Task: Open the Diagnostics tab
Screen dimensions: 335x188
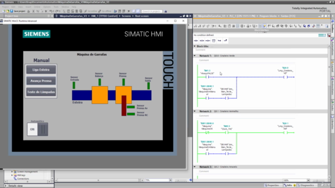Action: tap(306, 185)
